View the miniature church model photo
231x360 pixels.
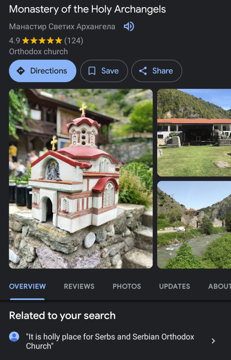pyautogui.click(x=81, y=178)
